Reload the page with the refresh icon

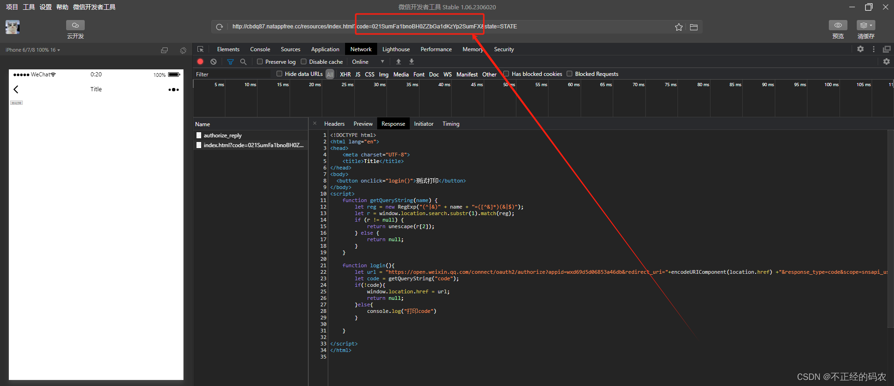[219, 27]
